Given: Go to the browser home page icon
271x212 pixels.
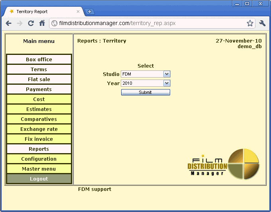Looking at the screenshot, I should (x=42, y=23).
